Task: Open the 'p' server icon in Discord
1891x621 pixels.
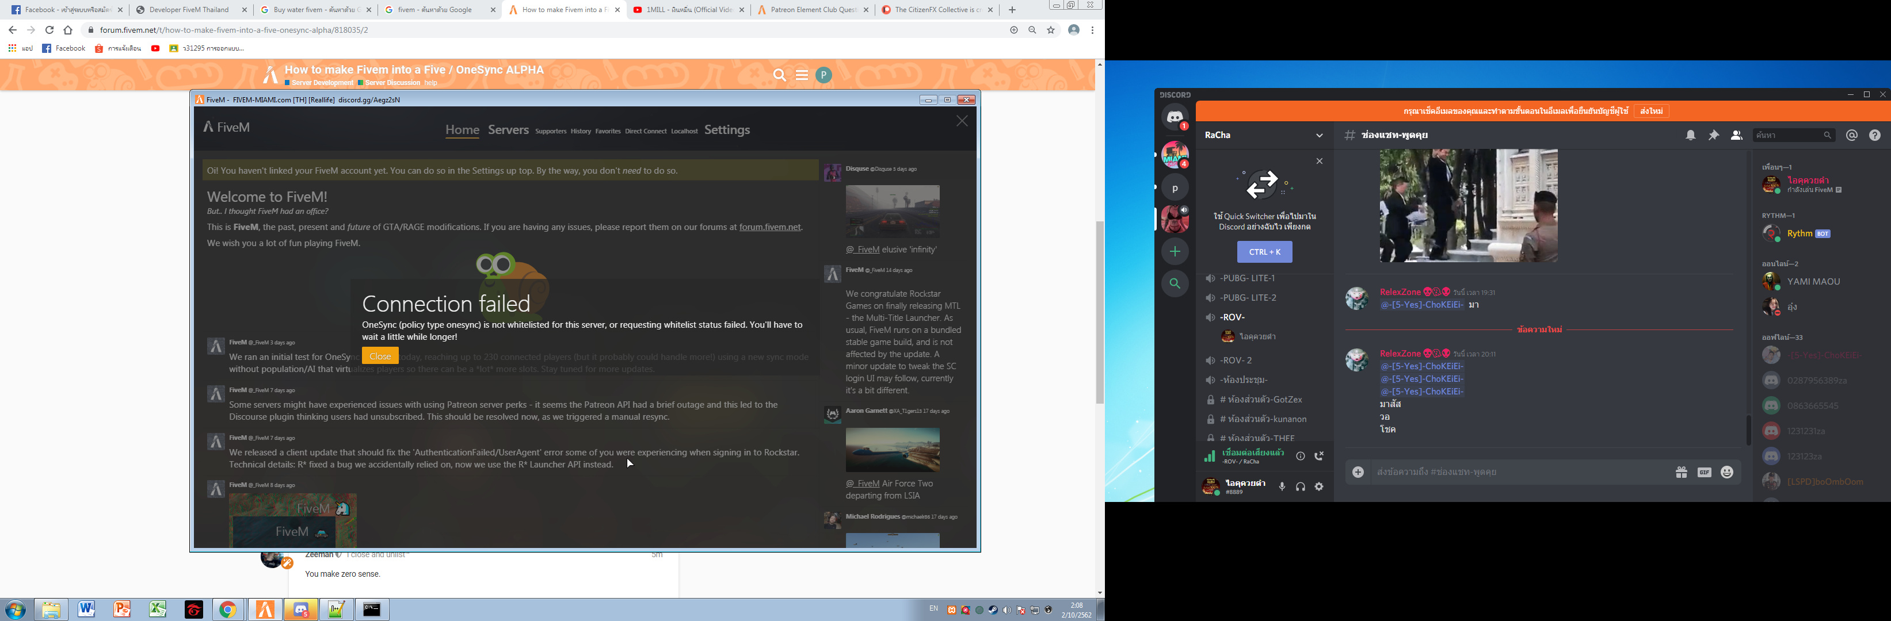Action: click(1175, 187)
